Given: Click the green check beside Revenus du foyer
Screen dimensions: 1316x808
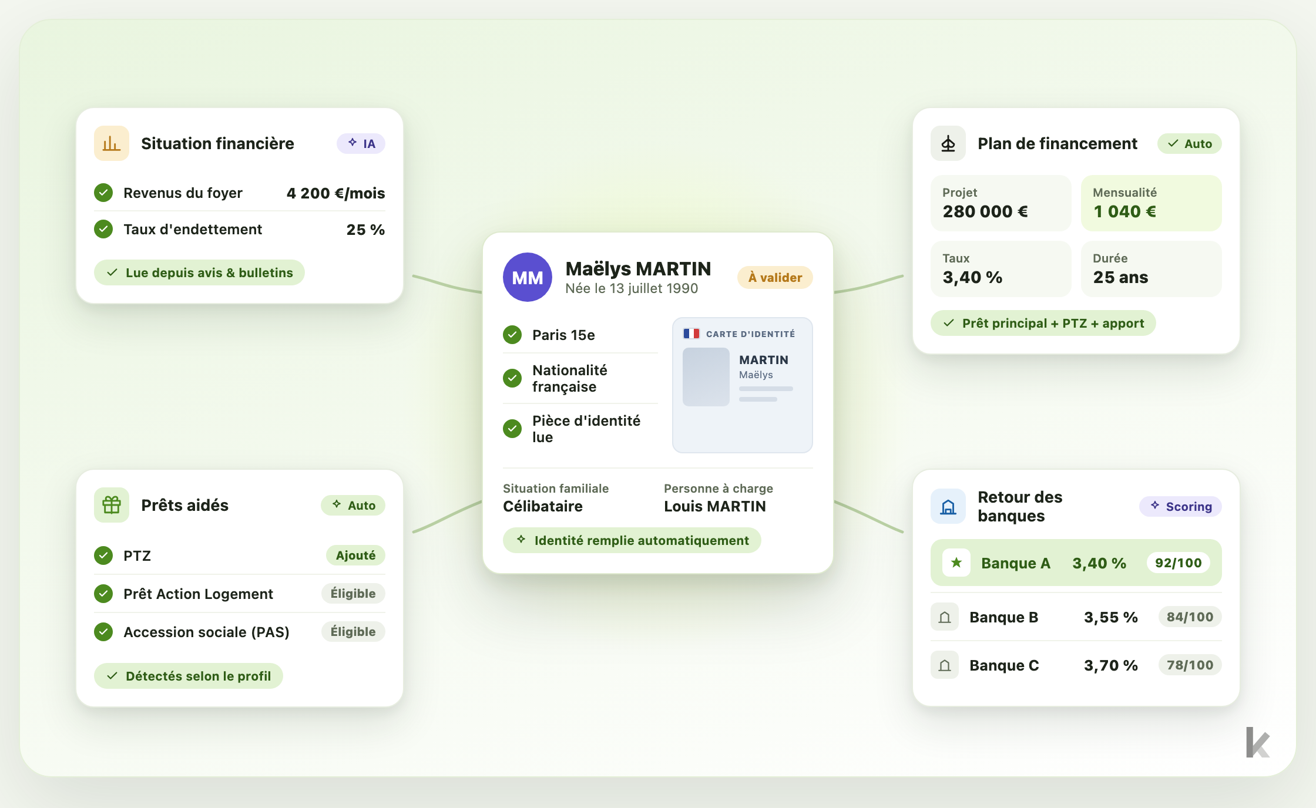Looking at the screenshot, I should pos(103,193).
